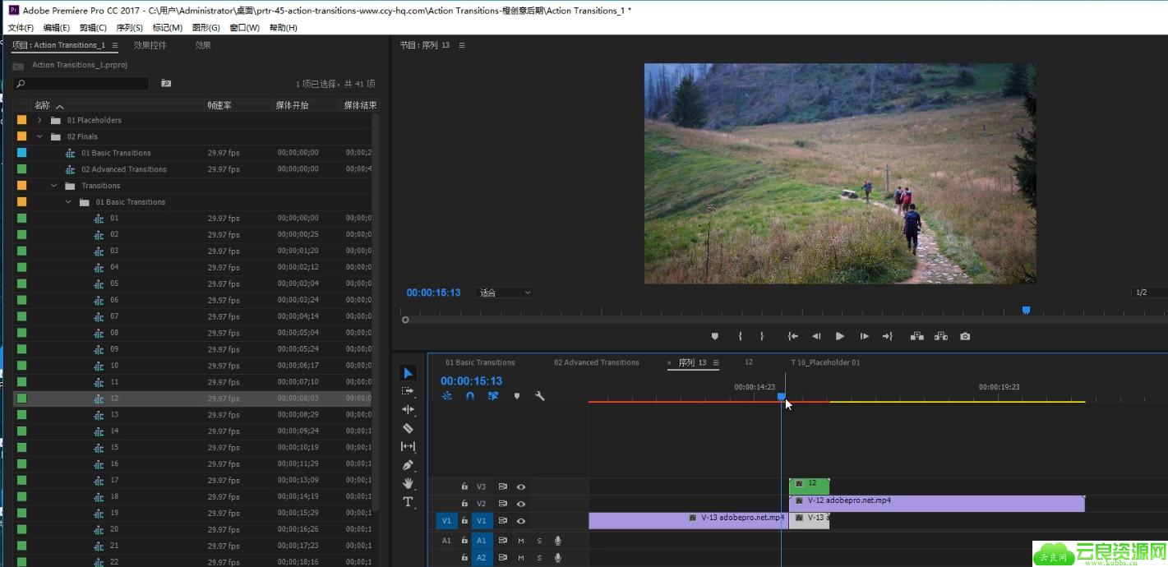Toggle V1 source patching button
This screenshot has height=567, width=1168.
[x=446, y=521]
